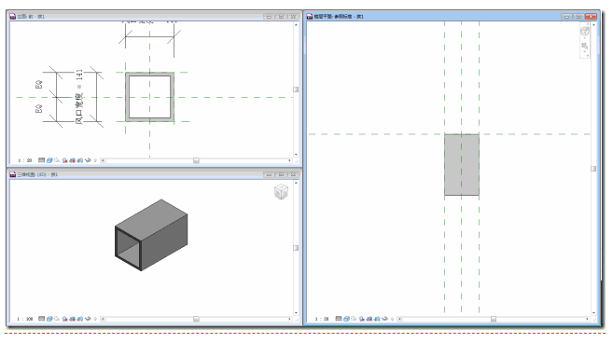Click vertical scrollbar thumb in front elevation view
This screenshot has height=343, width=613.
[x=296, y=89]
